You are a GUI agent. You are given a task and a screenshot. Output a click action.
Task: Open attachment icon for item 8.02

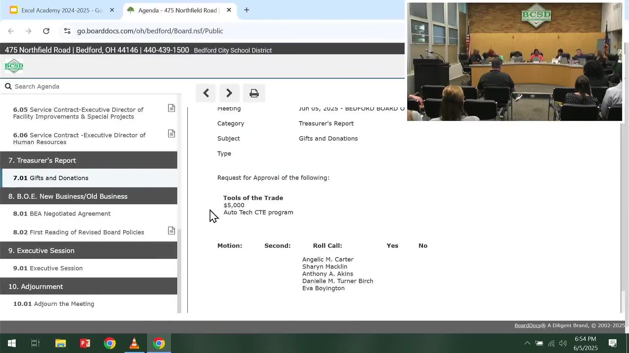[171, 231]
